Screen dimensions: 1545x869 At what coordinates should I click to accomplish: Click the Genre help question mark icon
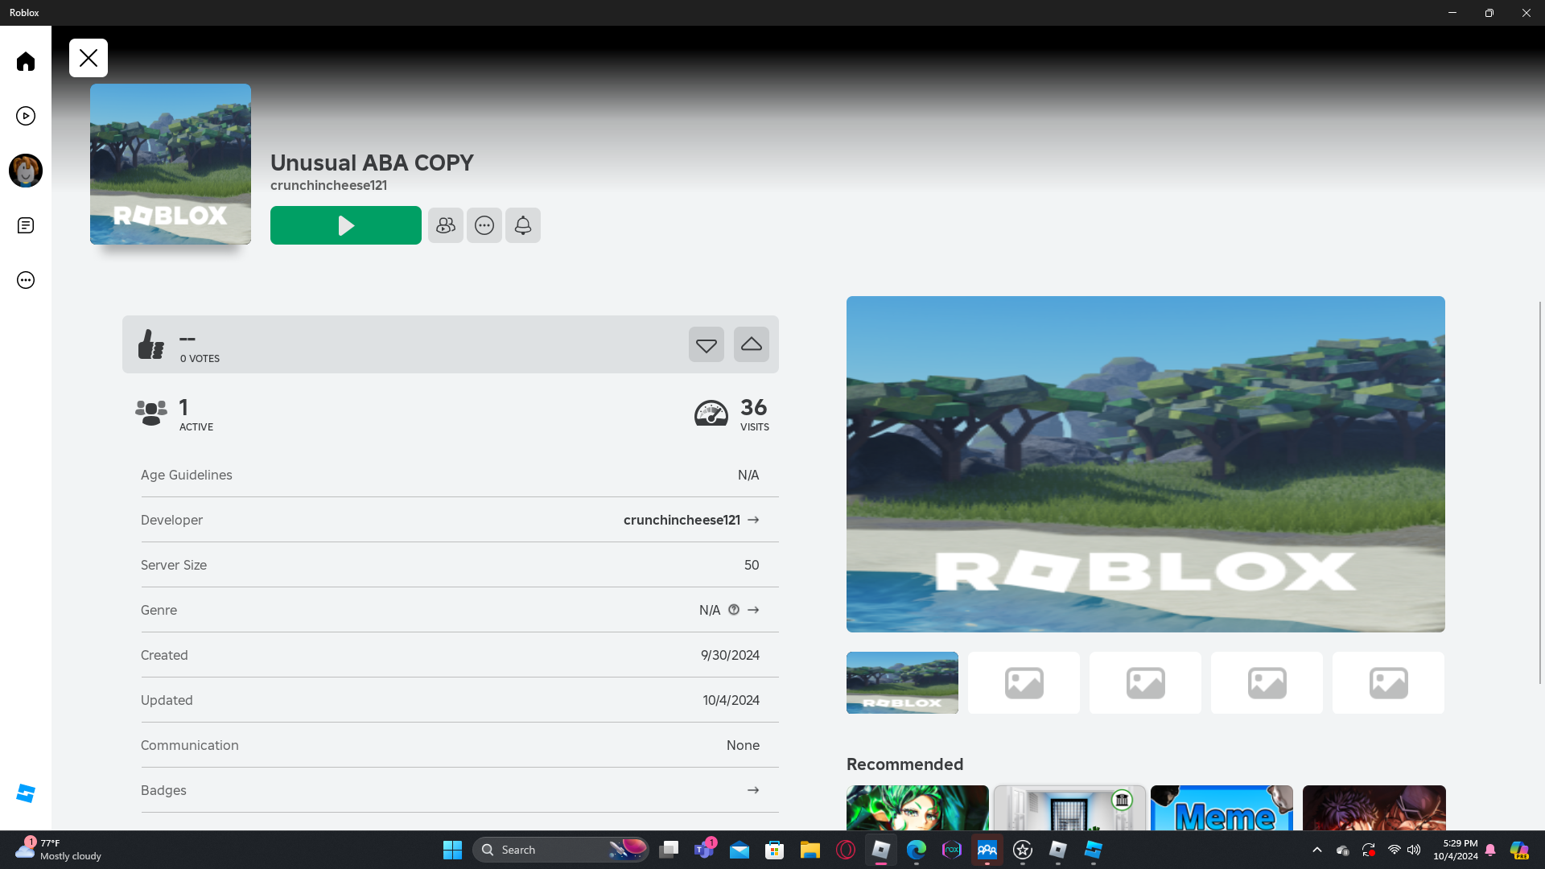[734, 610]
